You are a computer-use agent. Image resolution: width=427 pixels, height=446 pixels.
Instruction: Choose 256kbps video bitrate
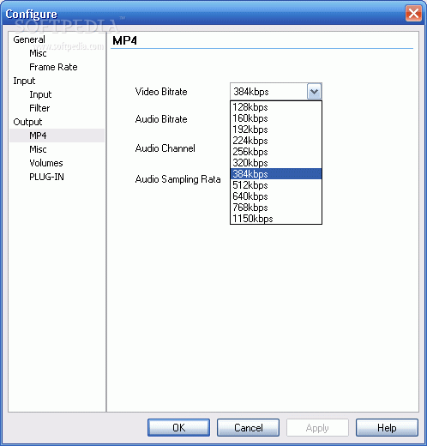click(276, 152)
